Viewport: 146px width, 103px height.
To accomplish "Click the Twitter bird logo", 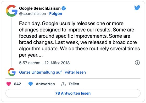I will [x=137, y=8].
